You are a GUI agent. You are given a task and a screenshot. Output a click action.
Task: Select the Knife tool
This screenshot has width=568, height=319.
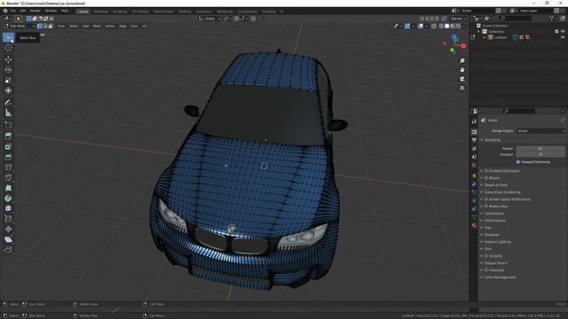tap(8, 178)
